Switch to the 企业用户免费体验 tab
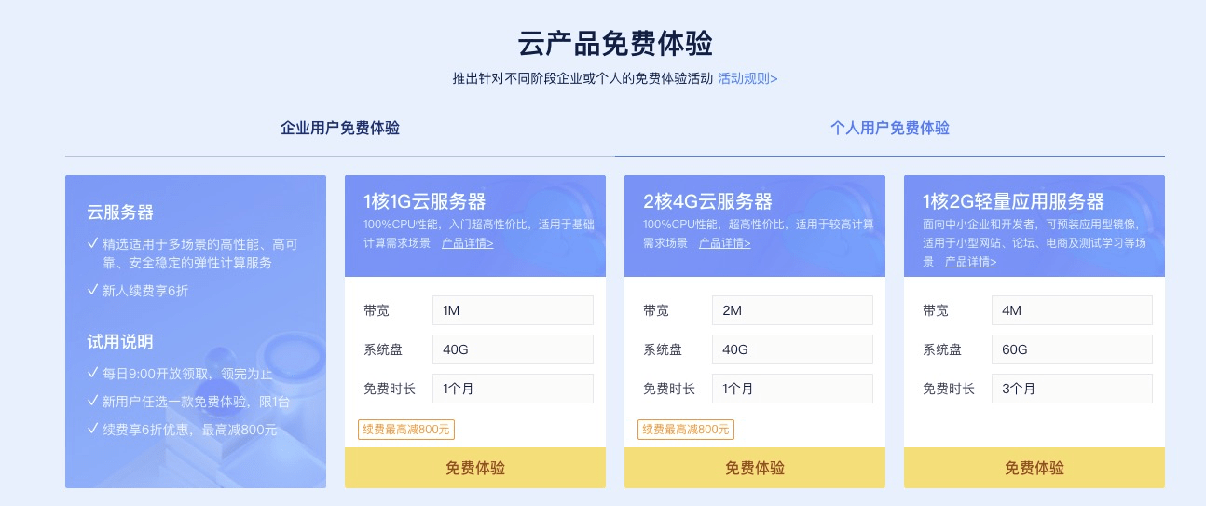 (340, 129)
